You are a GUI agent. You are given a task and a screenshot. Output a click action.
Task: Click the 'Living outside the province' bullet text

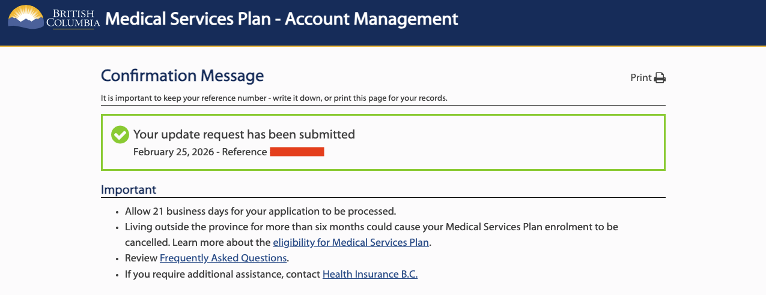[371, 227]
